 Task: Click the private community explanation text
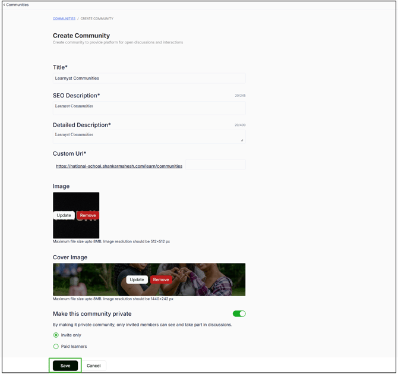[x=143, y=325]
